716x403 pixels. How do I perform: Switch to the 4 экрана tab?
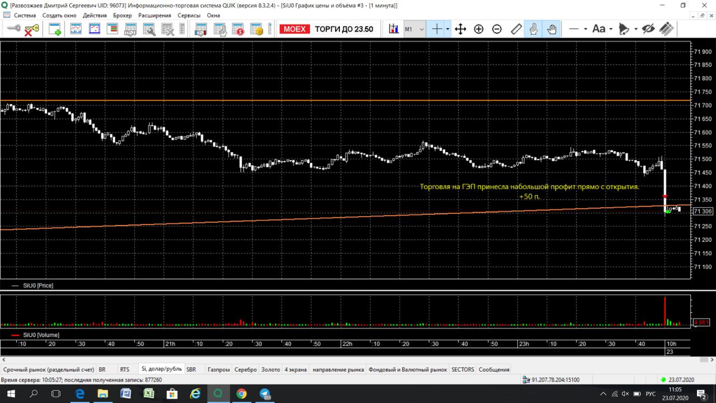[x=295, y=370]
